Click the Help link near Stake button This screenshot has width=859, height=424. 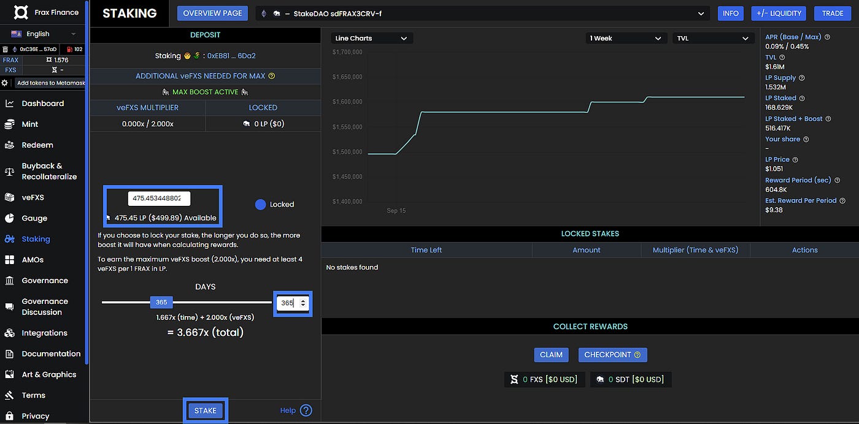288,411
